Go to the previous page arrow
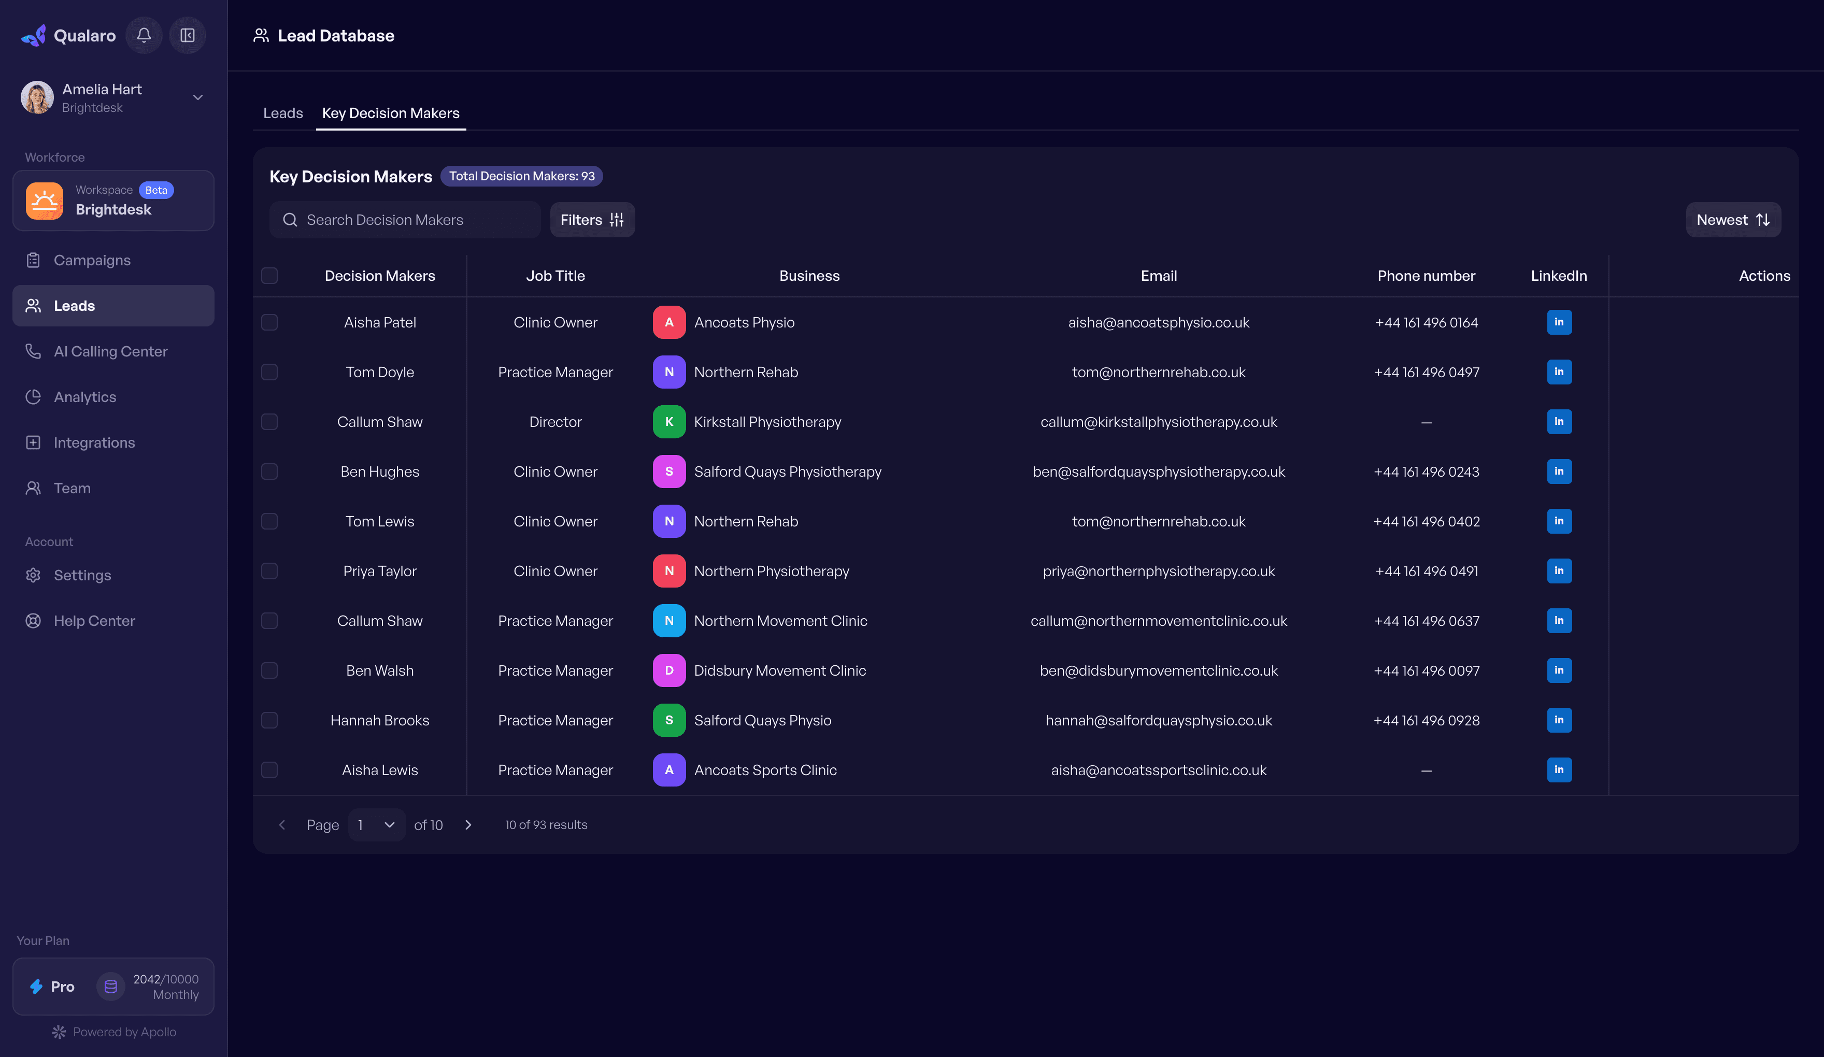 tap(282, 825)
